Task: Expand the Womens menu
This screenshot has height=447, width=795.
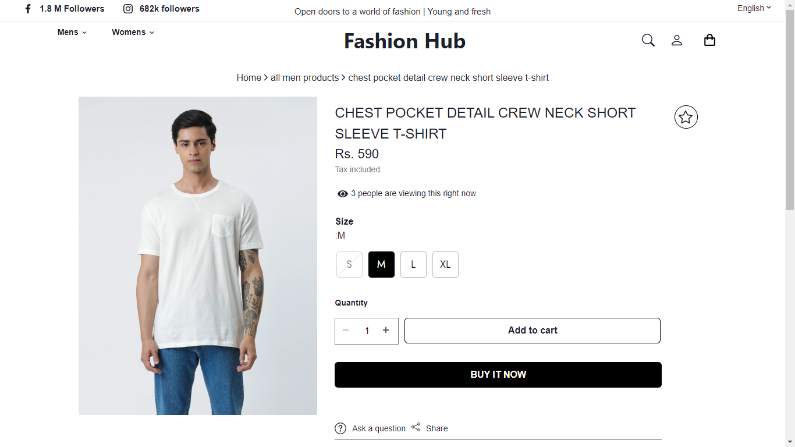Action: tap(132, 32)
